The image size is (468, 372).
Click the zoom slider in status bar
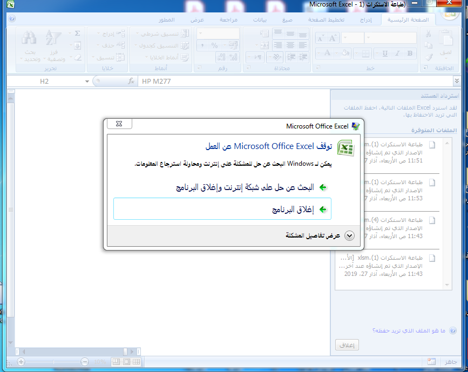(x=53, y=362)
